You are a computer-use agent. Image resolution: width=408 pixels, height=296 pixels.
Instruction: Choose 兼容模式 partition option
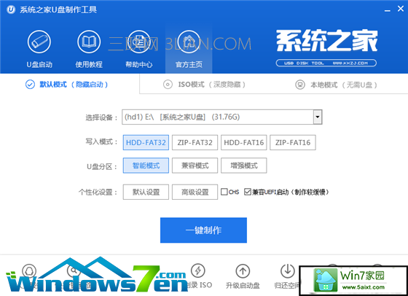[x=195, y=165]
